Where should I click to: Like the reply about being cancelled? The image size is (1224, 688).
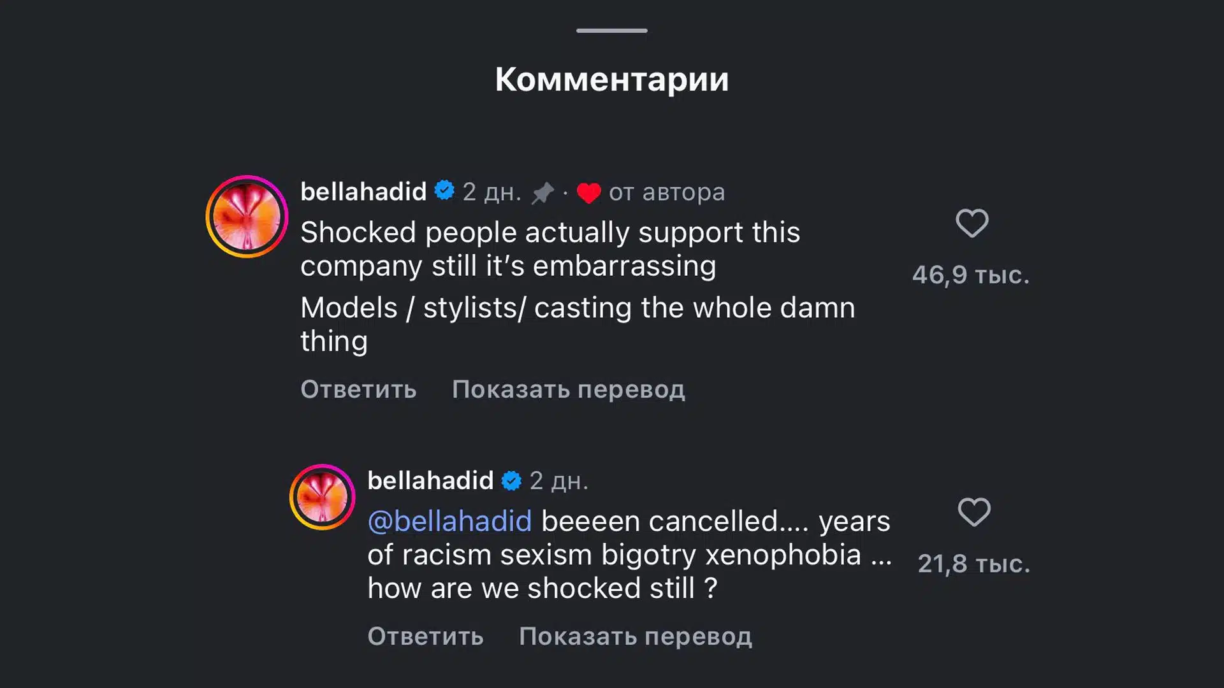click(x=974, y=512)
